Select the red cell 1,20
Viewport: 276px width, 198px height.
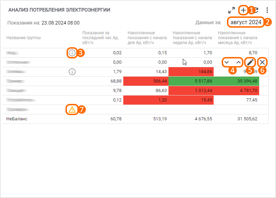point(146,100)
